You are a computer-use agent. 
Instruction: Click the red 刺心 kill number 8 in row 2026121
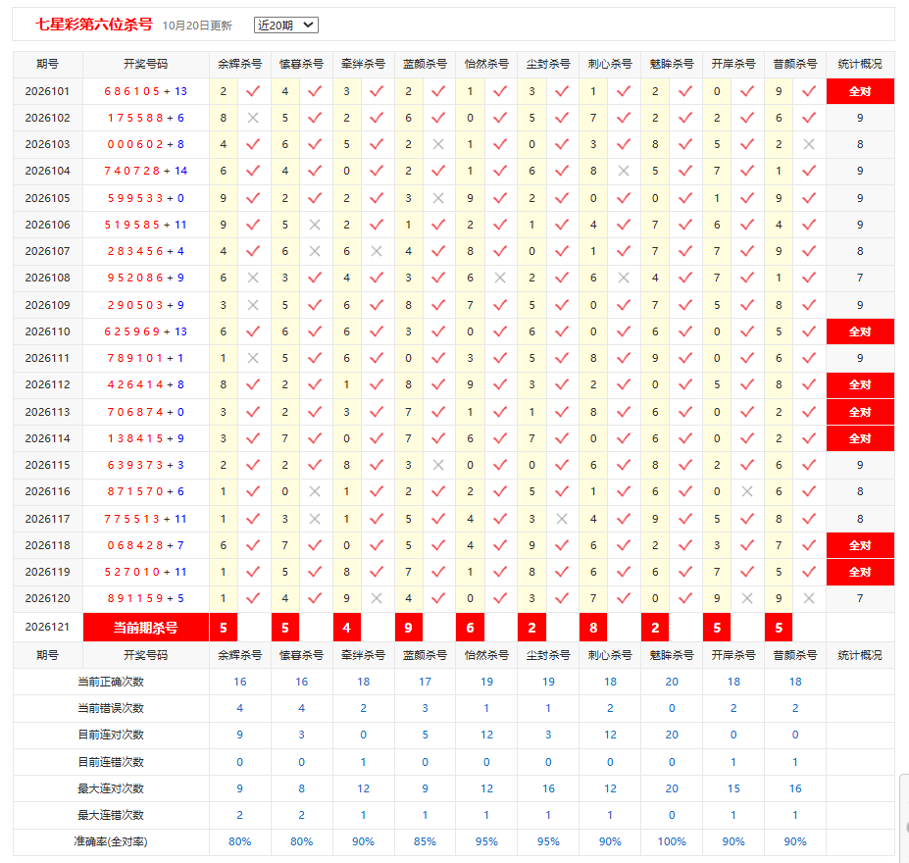point(593,627)
